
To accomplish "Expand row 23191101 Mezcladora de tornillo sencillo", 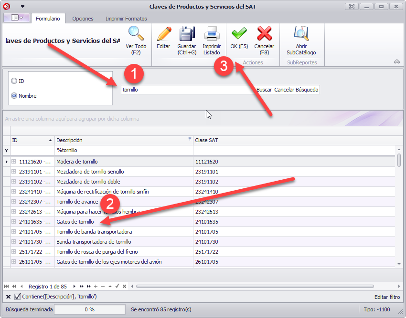I will (x=14, y=172).
